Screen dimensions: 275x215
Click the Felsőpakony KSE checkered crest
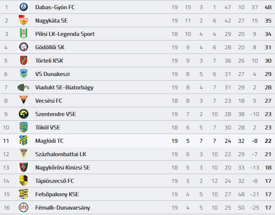[x=23, y=194]
